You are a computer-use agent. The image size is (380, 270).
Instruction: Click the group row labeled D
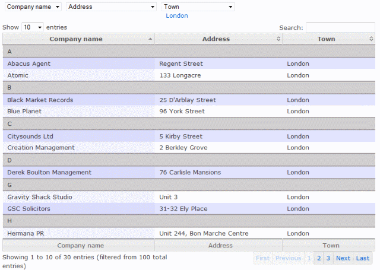(189, 160)
